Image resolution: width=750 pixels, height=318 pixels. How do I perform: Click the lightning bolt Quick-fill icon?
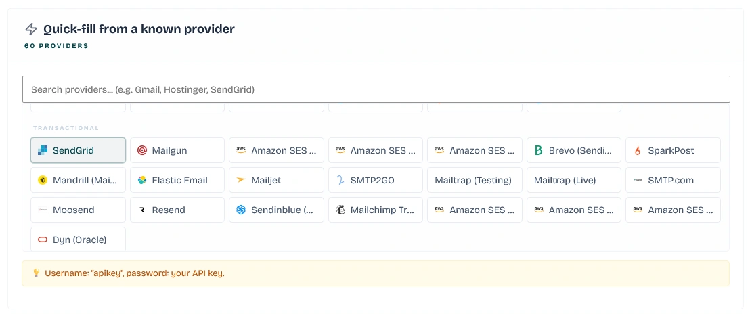[31, 29]
